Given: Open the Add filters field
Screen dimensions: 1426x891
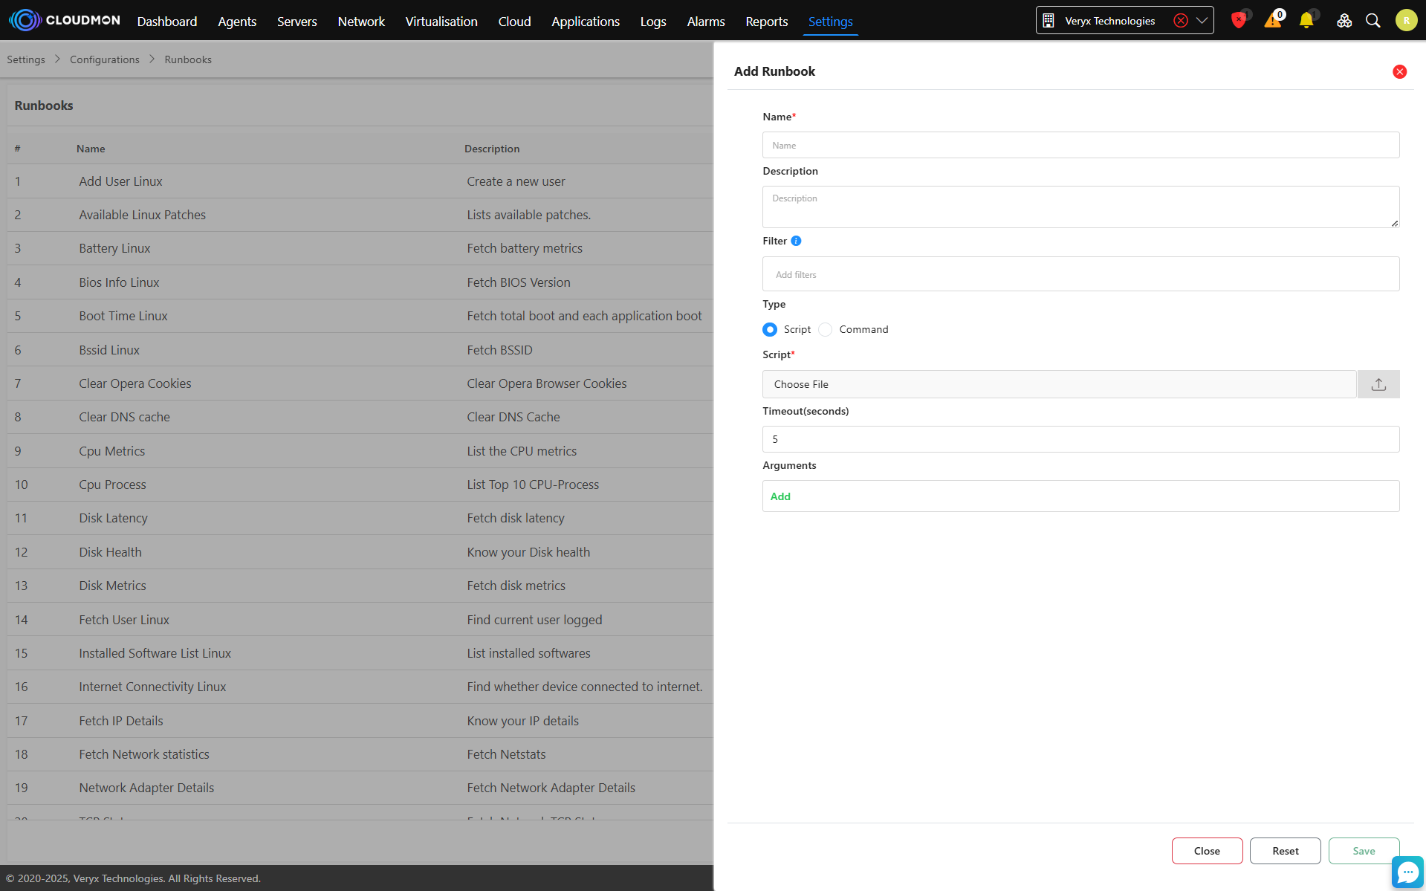Looking at the screenshot, I should 1080,274.
